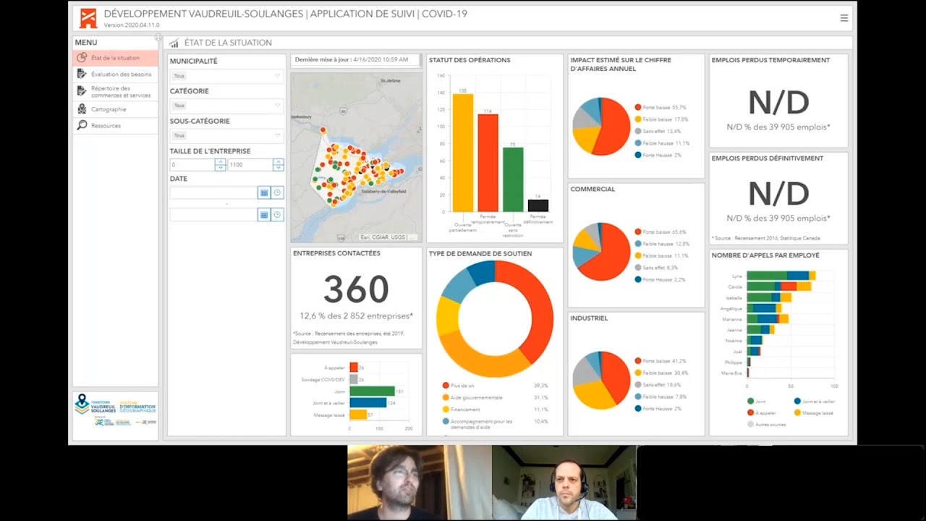This screenshot has height=521, width=926.
Task: Open time picker for the first date field
Action: pyautogui.click(x=277, y=192)
